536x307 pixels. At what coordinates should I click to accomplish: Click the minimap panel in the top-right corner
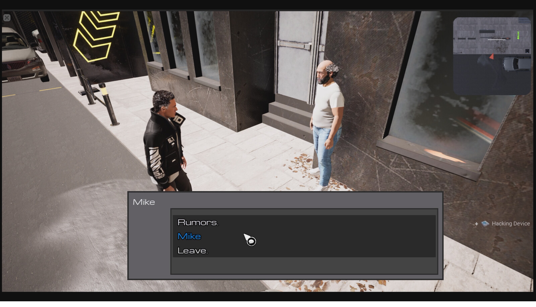coord(492,55)
